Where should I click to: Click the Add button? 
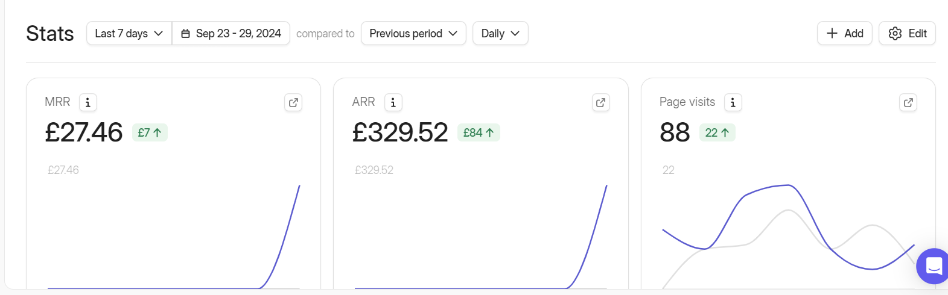point(845,33)
